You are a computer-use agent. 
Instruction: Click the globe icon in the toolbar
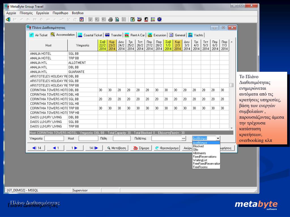159,19
